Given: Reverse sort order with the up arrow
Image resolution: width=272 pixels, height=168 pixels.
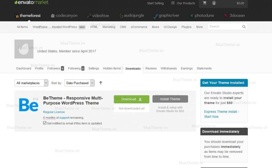Looking at the screenshot, I should 101,83.
